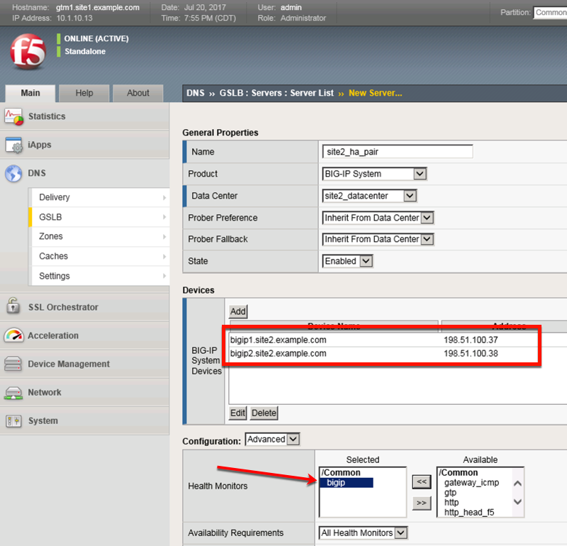The height and width of the screenshot is (546, 567).
Task: Select Delivery under DNS
Action: pyautogui.click(x=99, y=198)
